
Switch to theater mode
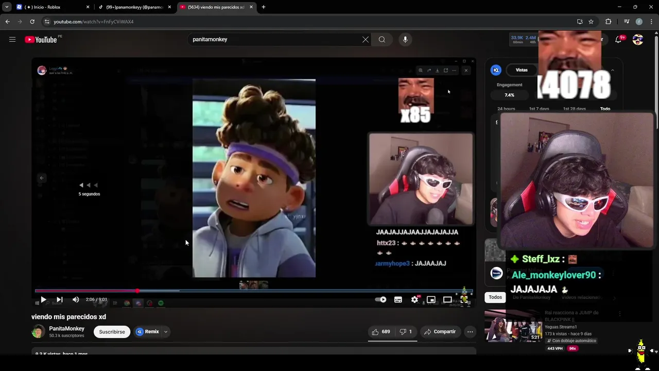(x=447, y=299)
